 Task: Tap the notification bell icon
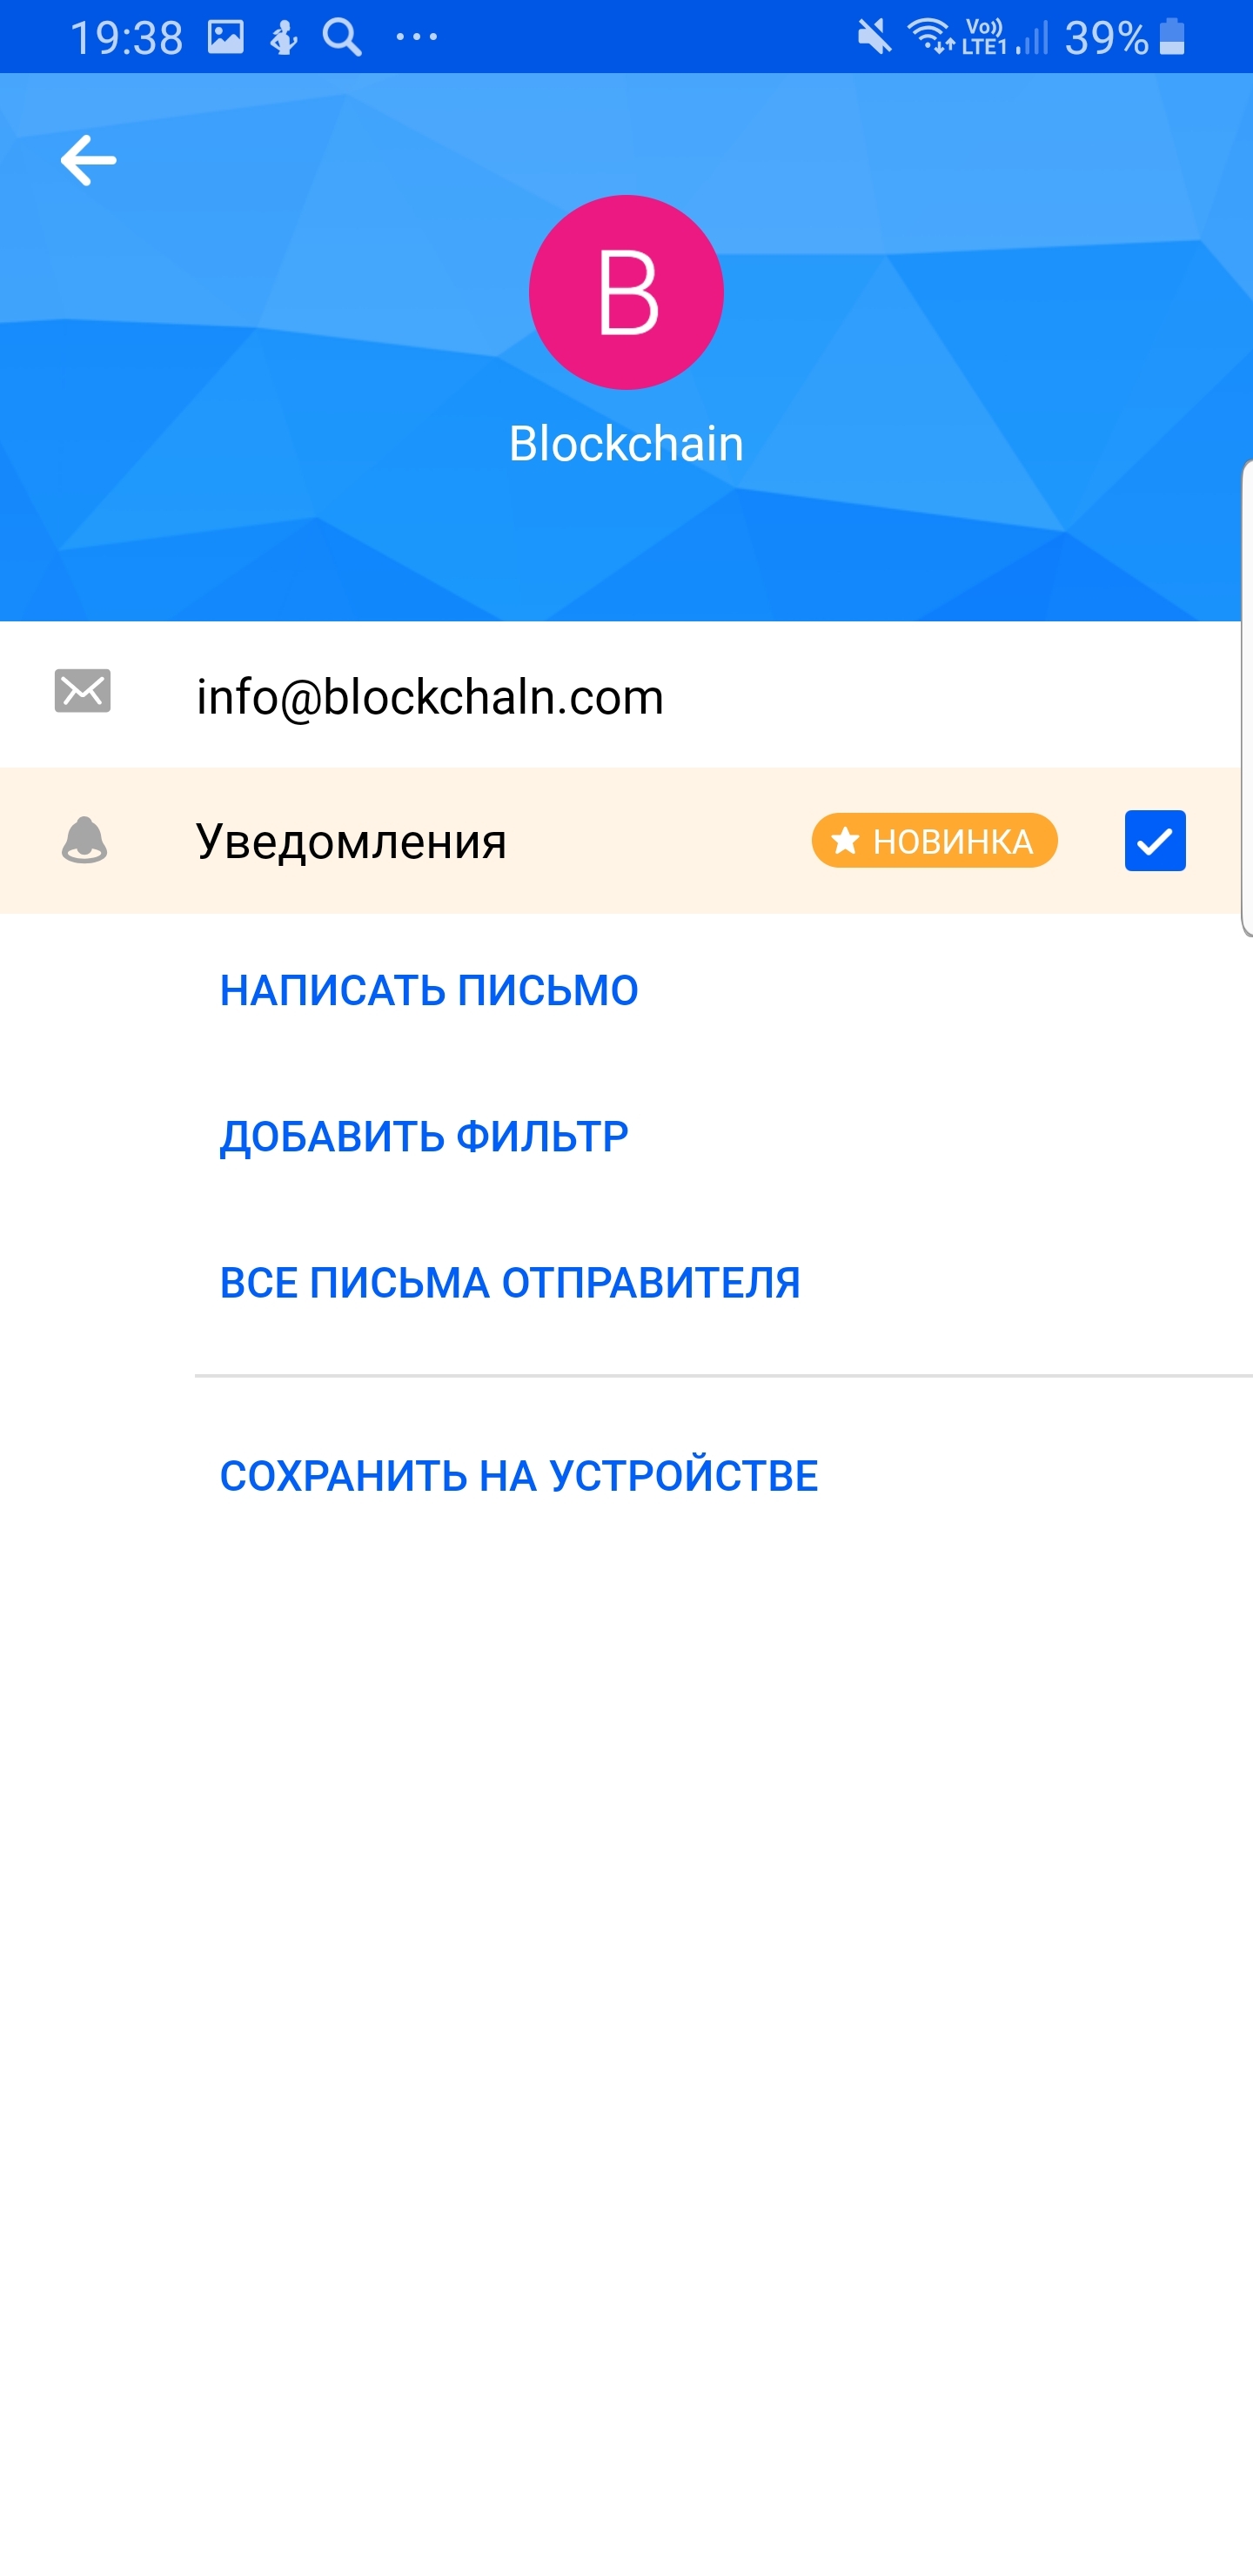point(84,840)
